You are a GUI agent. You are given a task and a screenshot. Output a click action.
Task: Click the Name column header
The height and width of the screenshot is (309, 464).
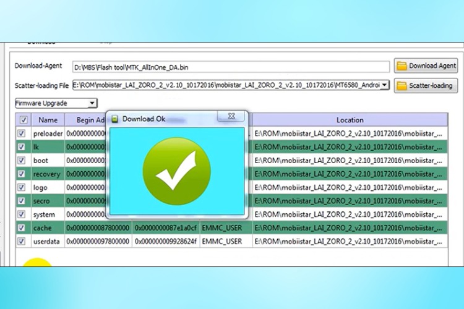tap(48, 120)
